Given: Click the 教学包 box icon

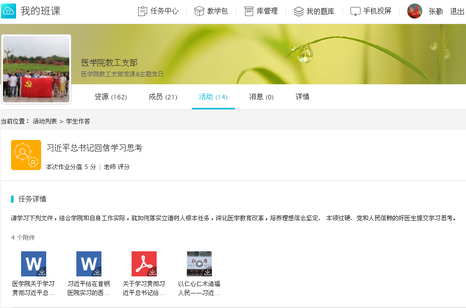Looking at the screenshot, I should (x=199, y=11).
